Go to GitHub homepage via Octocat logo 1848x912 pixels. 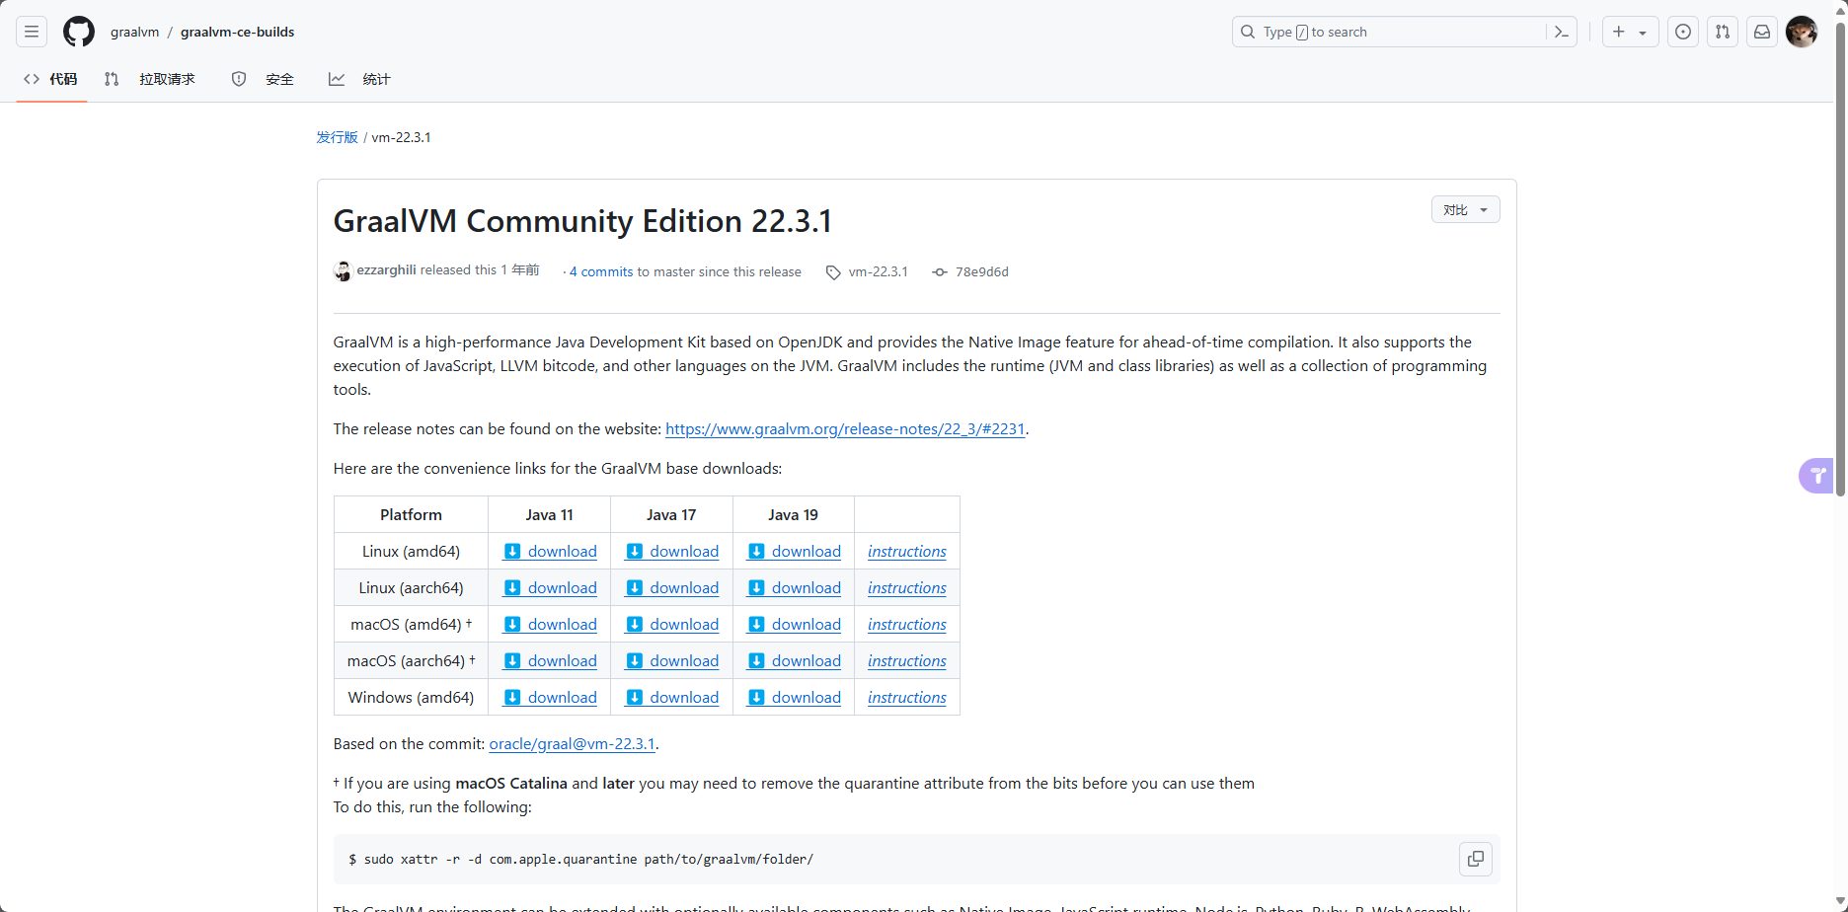[79, 32]
